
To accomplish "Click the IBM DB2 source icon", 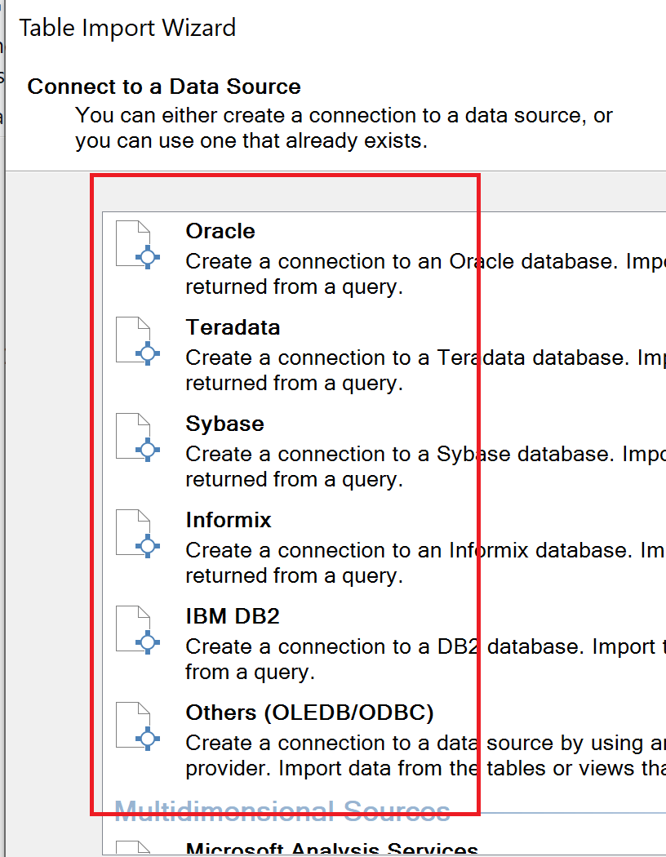I will (137, 630).
